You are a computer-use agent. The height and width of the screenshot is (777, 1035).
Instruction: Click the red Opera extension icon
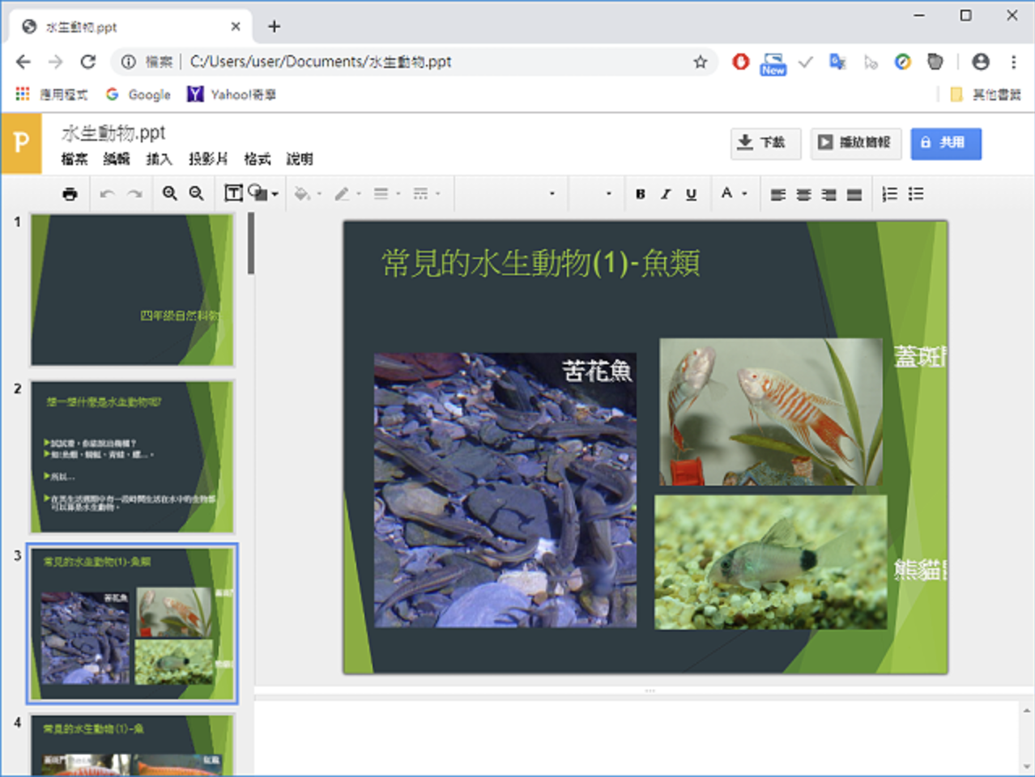pyautogui.click(x=740, y=62)
